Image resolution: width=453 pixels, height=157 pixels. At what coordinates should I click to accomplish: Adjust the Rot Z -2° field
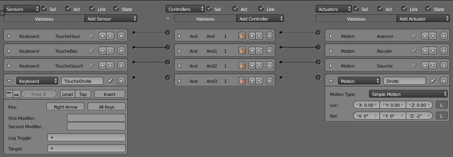[419, 116]
